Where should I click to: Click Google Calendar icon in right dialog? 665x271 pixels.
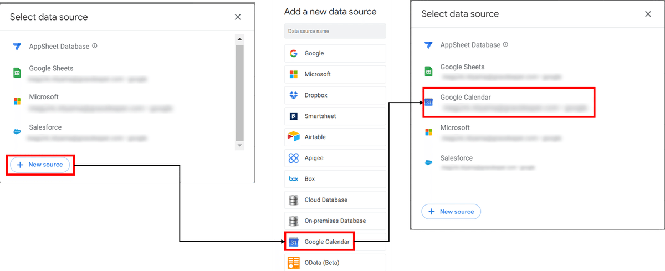tap(428, 102)
